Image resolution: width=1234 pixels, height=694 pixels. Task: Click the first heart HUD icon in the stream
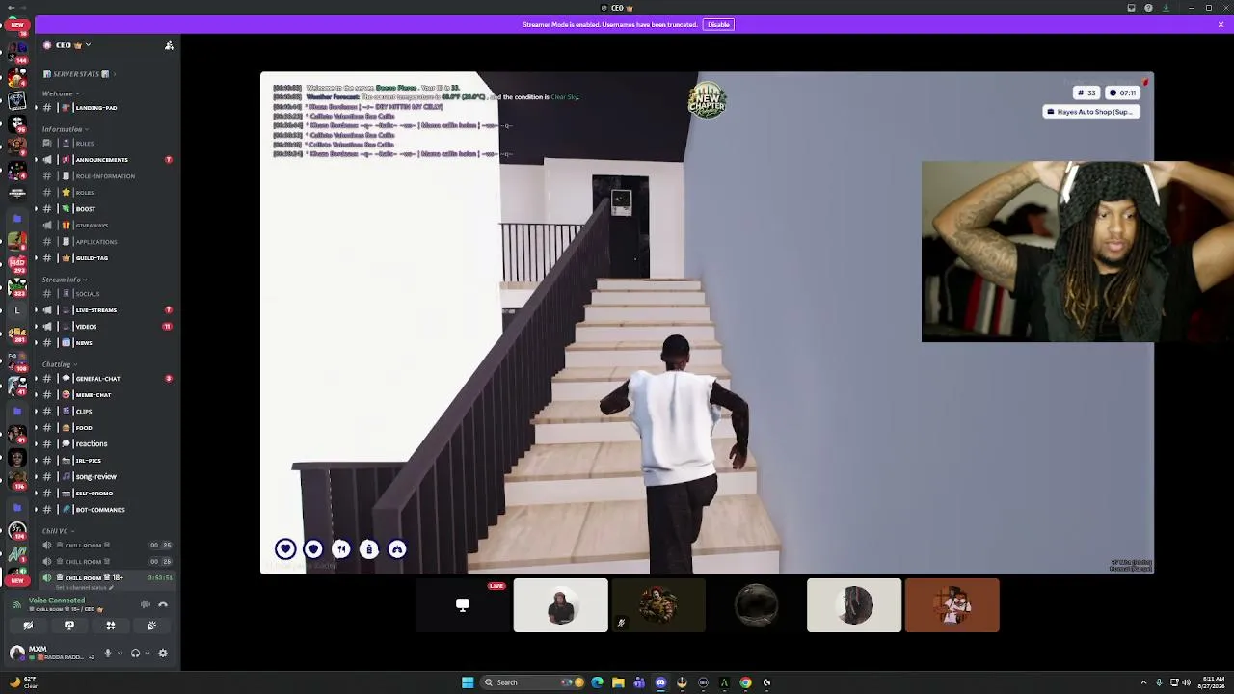click(285, 548)
